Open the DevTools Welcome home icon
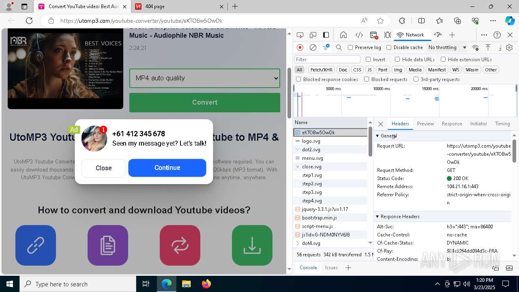Viewport: 519px width, 292px height. (x=343, y=35)
